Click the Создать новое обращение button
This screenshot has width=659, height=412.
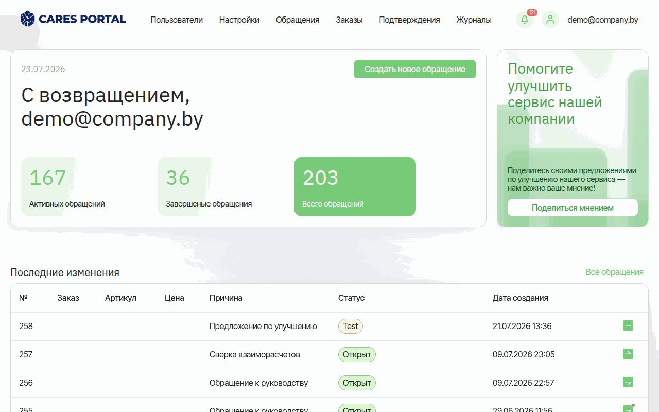point(415,70)
